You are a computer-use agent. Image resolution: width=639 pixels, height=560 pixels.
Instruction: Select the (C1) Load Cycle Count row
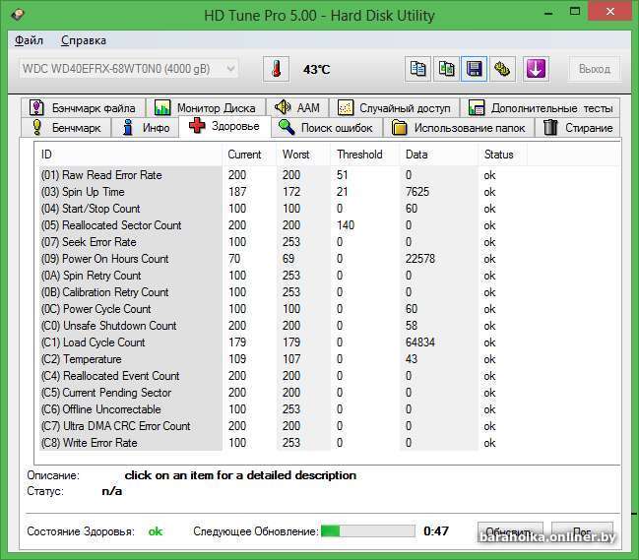coord(283,342)
